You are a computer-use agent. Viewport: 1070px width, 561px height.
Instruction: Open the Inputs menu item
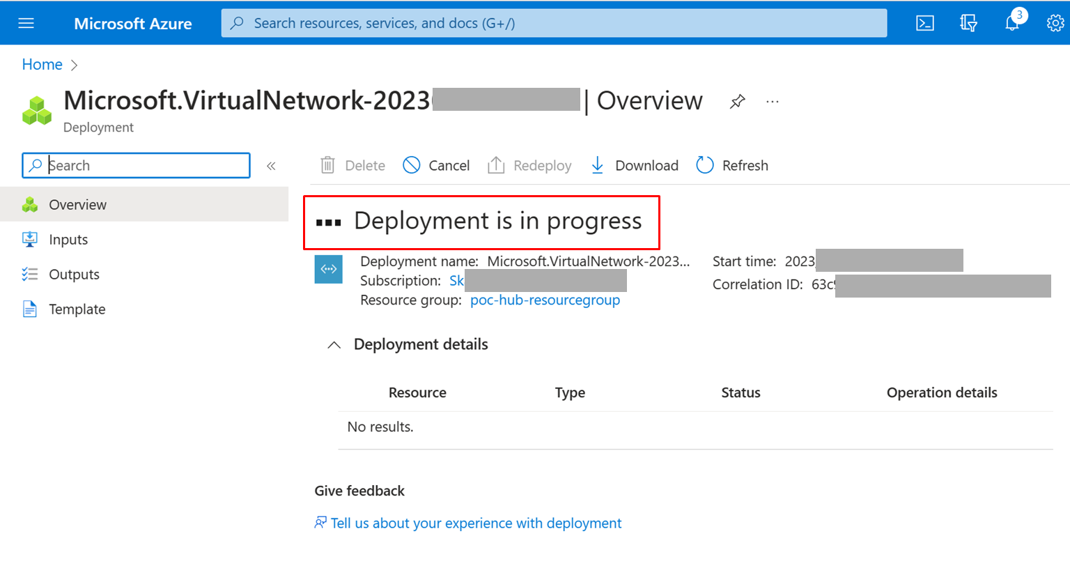[144, 239]
